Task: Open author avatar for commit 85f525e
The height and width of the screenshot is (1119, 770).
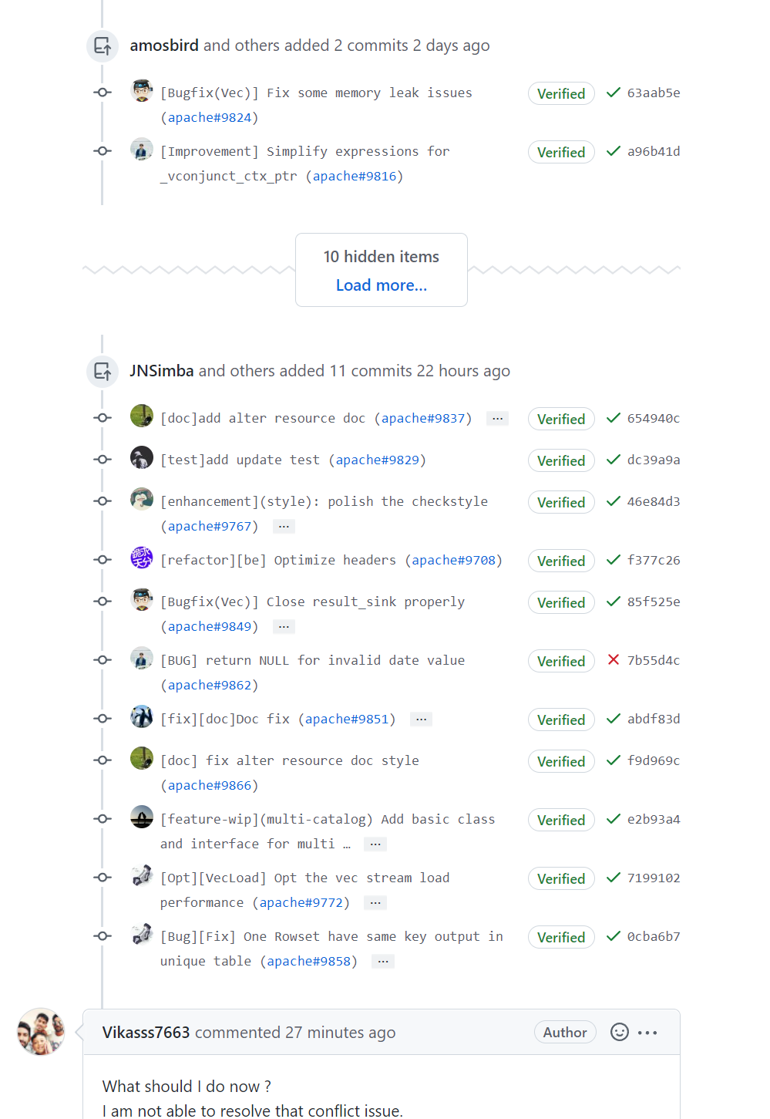Action: [x=142, y=599]
